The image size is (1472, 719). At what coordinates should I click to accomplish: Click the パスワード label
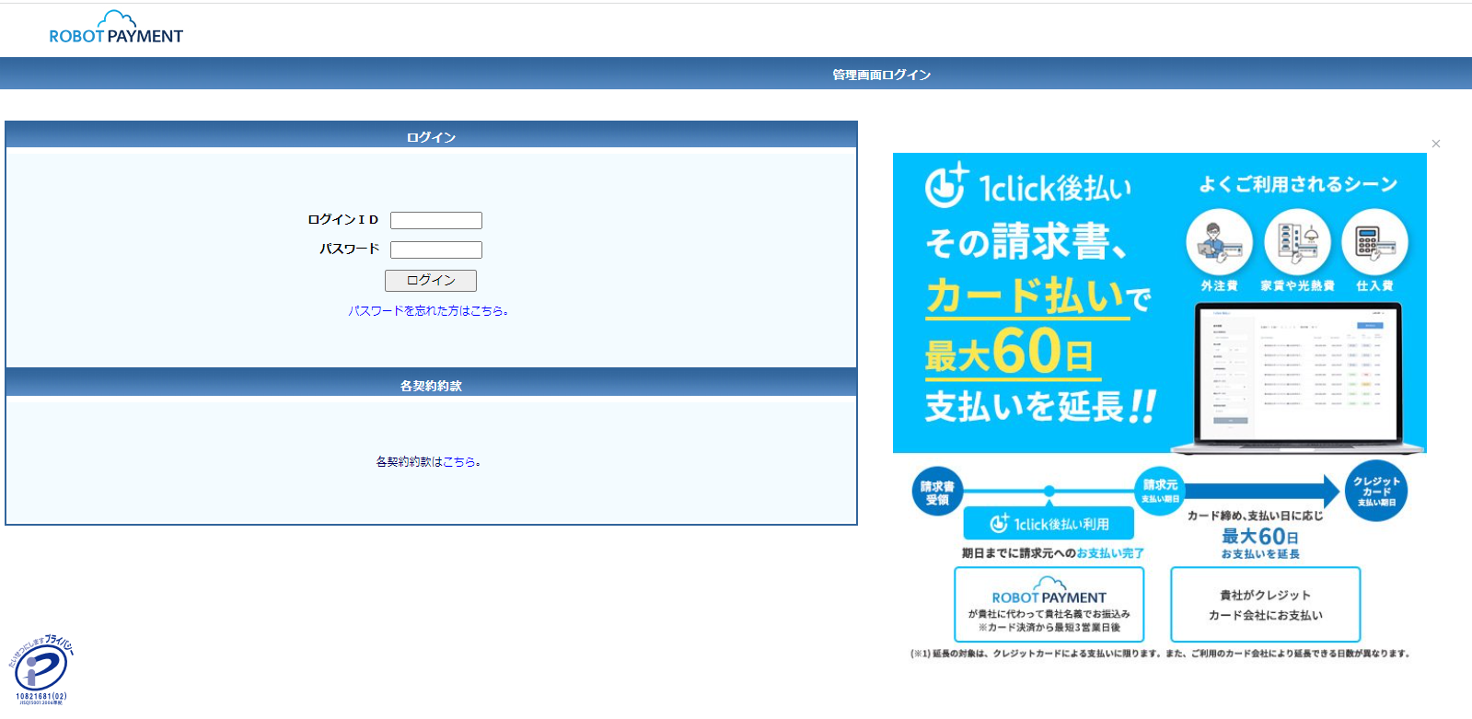tap(349, 249)
